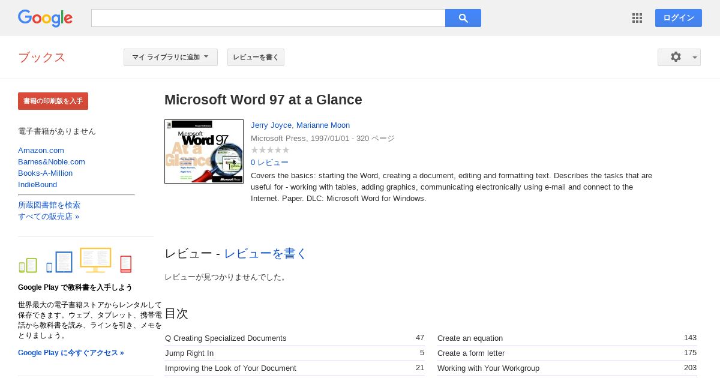Screen dimensions: 720x378
Task: Click the レビューを書く toolbar button
Action: (x=256, y=57)
